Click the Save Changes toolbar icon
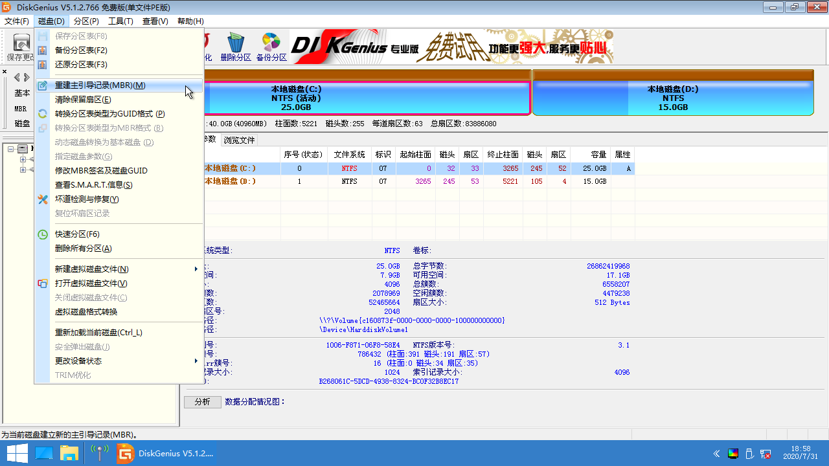This screenshot has height=466, width=829. click(x=23, y=43)
